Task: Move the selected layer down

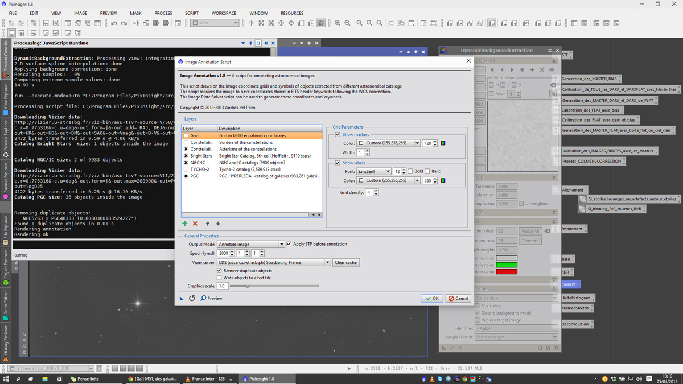Action: point(218,224)
